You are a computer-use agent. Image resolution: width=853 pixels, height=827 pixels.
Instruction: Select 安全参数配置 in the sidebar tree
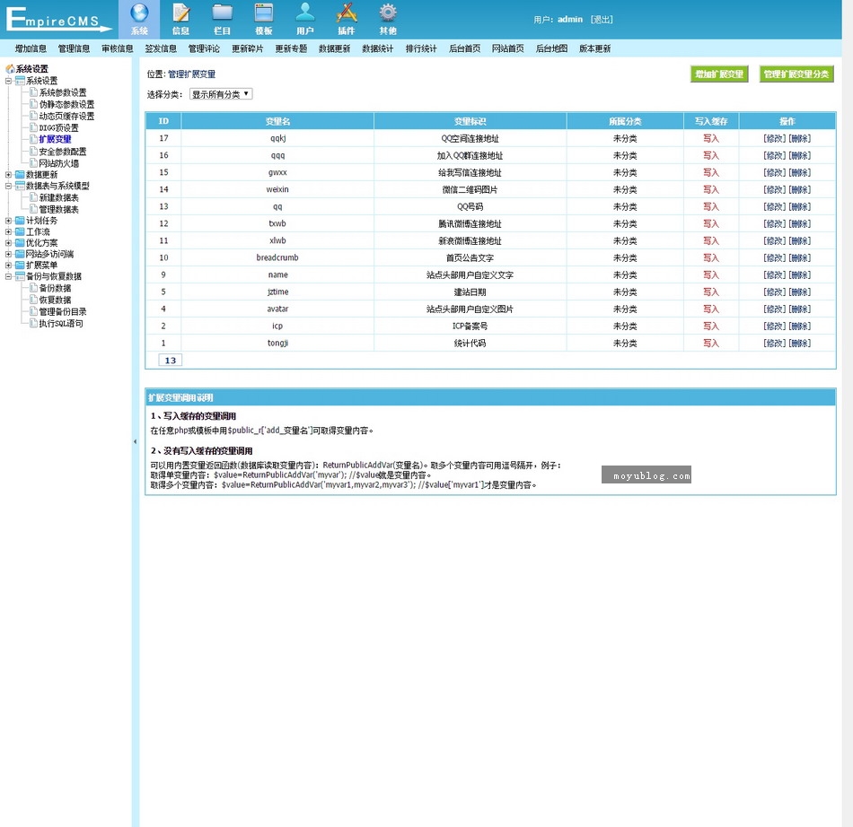coord(63,152)
